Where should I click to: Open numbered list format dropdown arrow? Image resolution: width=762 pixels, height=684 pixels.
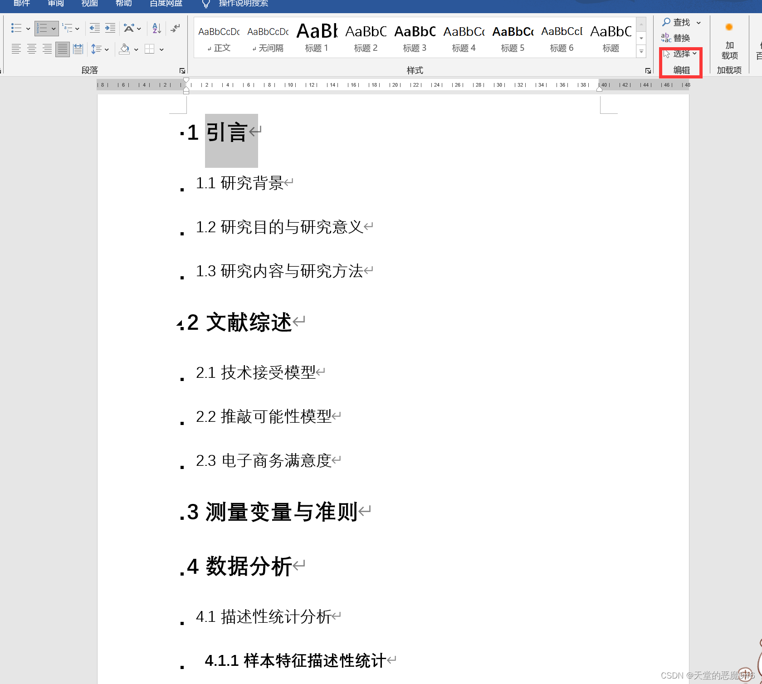[x=54, y=29]
